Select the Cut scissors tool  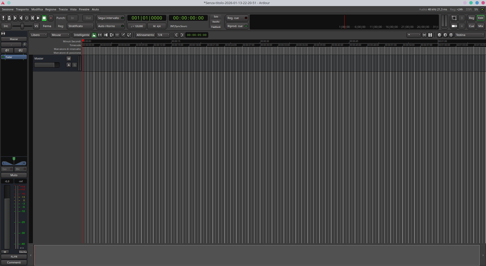(x=106, y=35)
